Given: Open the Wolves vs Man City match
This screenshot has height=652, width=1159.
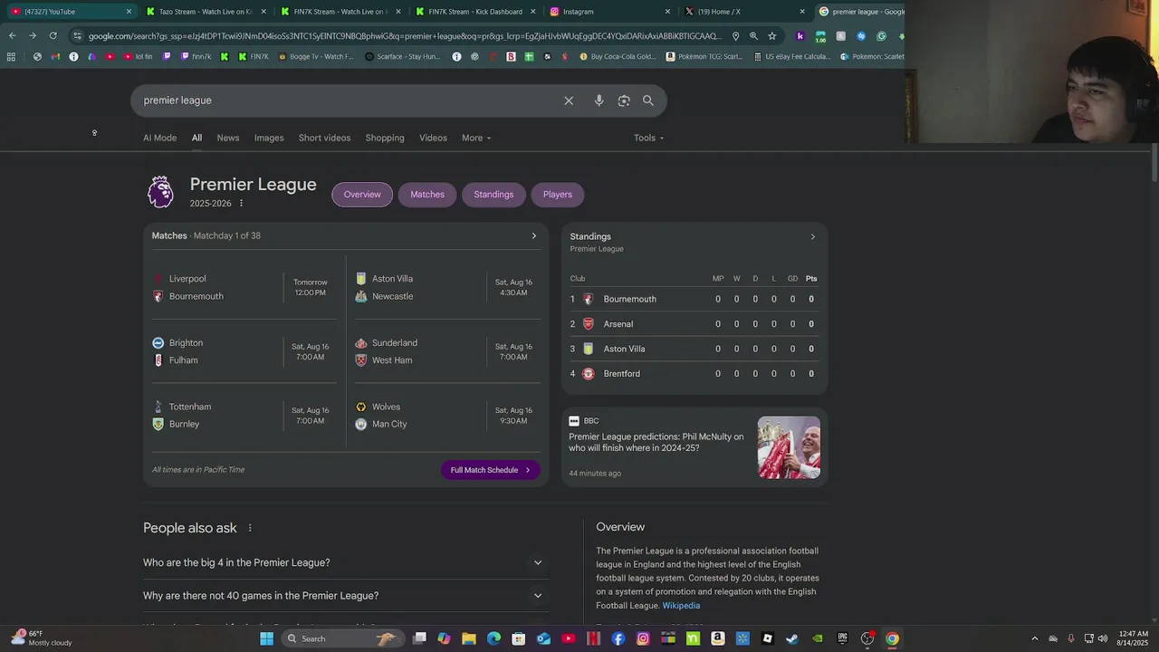Looking at the screenshot, I should (447, 416).
